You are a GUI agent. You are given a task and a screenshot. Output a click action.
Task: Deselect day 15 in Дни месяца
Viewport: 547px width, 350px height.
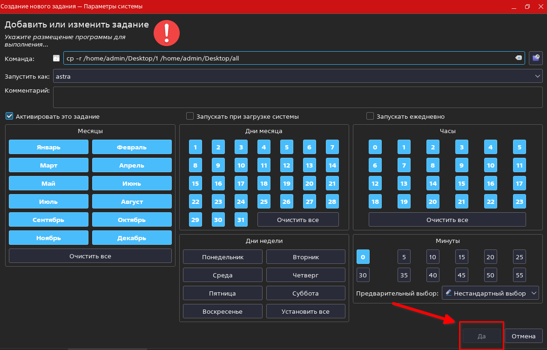point(196,183)
